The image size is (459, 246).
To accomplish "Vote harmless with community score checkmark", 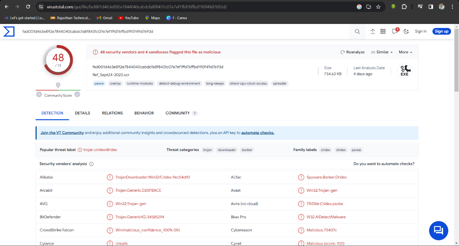I will tap(77, 95).
